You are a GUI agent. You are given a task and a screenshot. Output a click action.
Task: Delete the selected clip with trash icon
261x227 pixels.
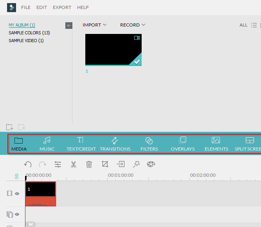89,165
